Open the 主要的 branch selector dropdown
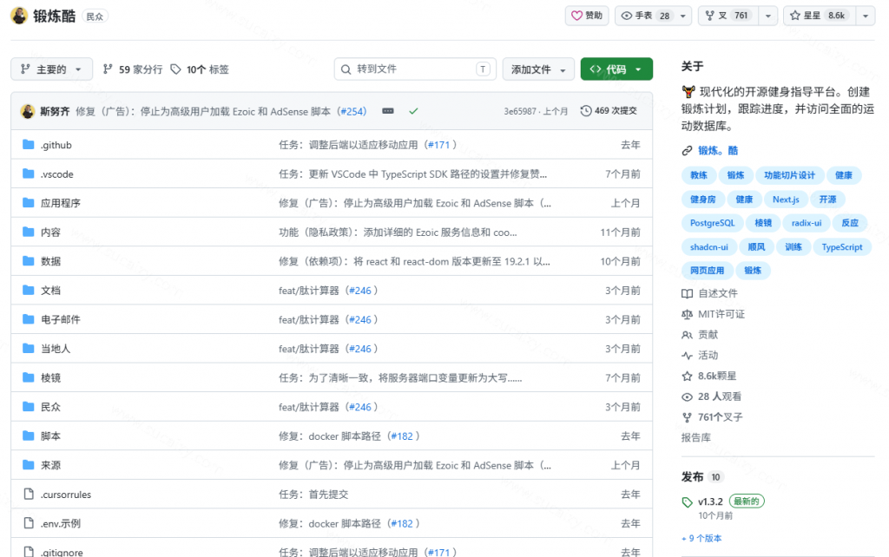Image resolution: width=889 pixels, height=557 pixels. pos(51,69)
